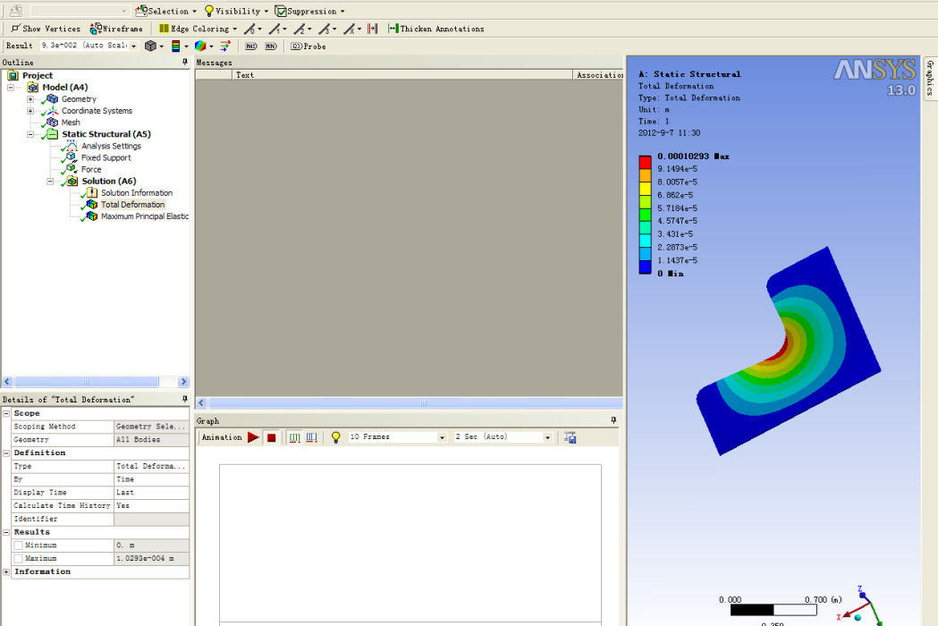Play the result animation
The image size is (938, 626).
click(253, 437)
